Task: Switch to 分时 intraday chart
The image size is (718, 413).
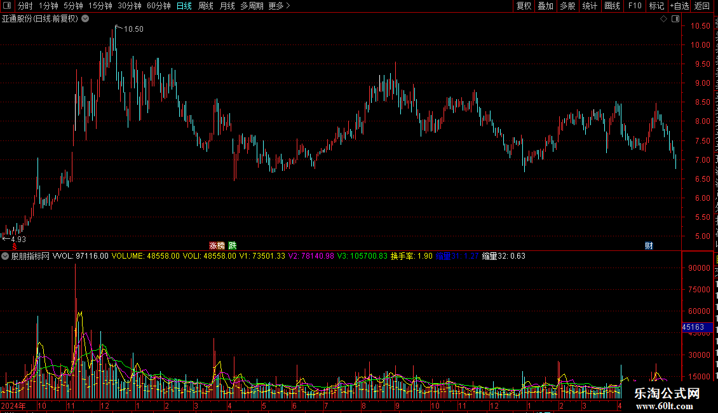Action: [x=25, y=6]
